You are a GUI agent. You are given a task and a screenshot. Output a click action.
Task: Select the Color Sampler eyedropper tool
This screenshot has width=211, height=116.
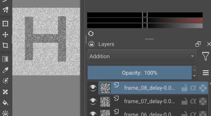tap(5, 70)
